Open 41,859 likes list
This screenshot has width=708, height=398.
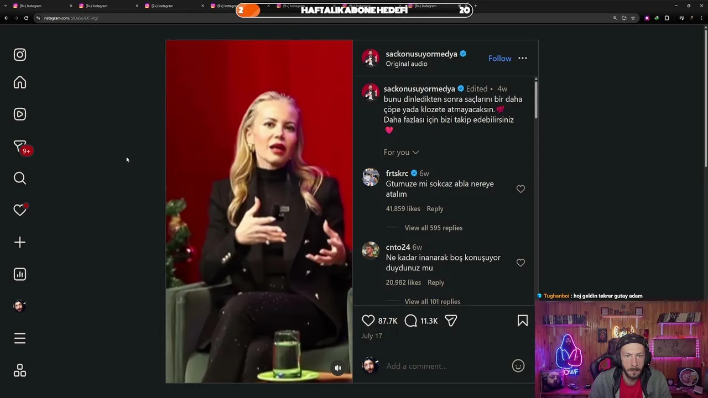403,209
